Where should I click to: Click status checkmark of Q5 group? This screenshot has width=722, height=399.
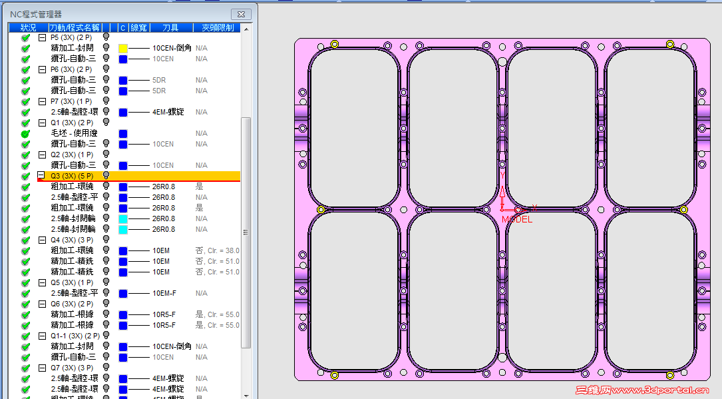(x=26, y=283)
